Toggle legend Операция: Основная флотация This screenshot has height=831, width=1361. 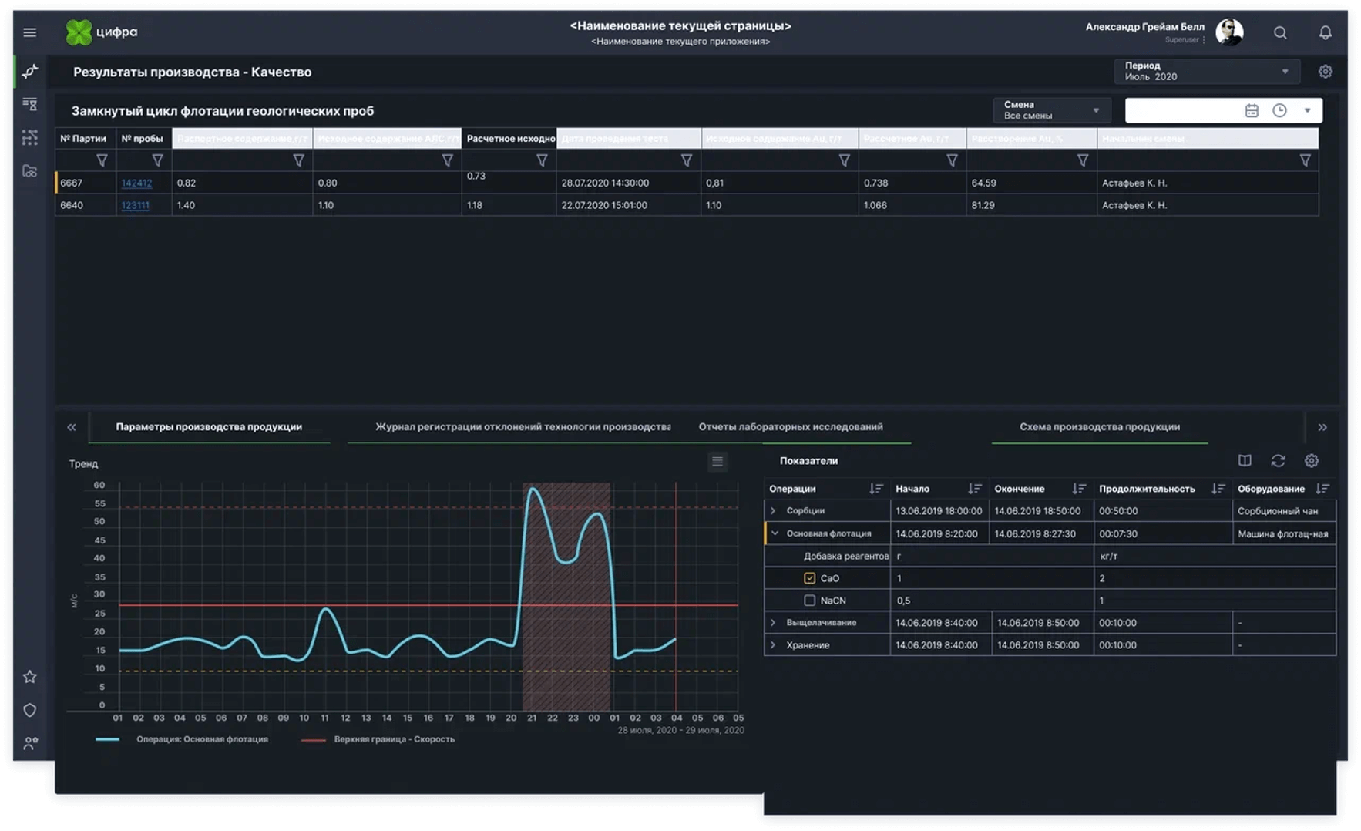(x=183, y=739)
